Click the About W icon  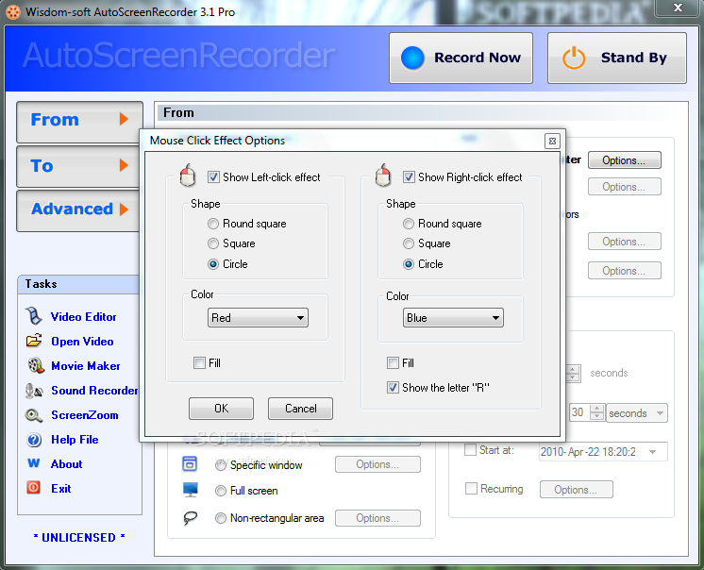(34, 463)
